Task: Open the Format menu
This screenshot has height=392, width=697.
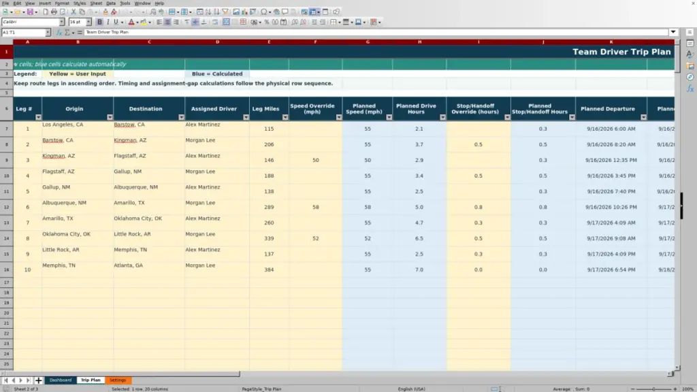Action: [x=62, y=3]
